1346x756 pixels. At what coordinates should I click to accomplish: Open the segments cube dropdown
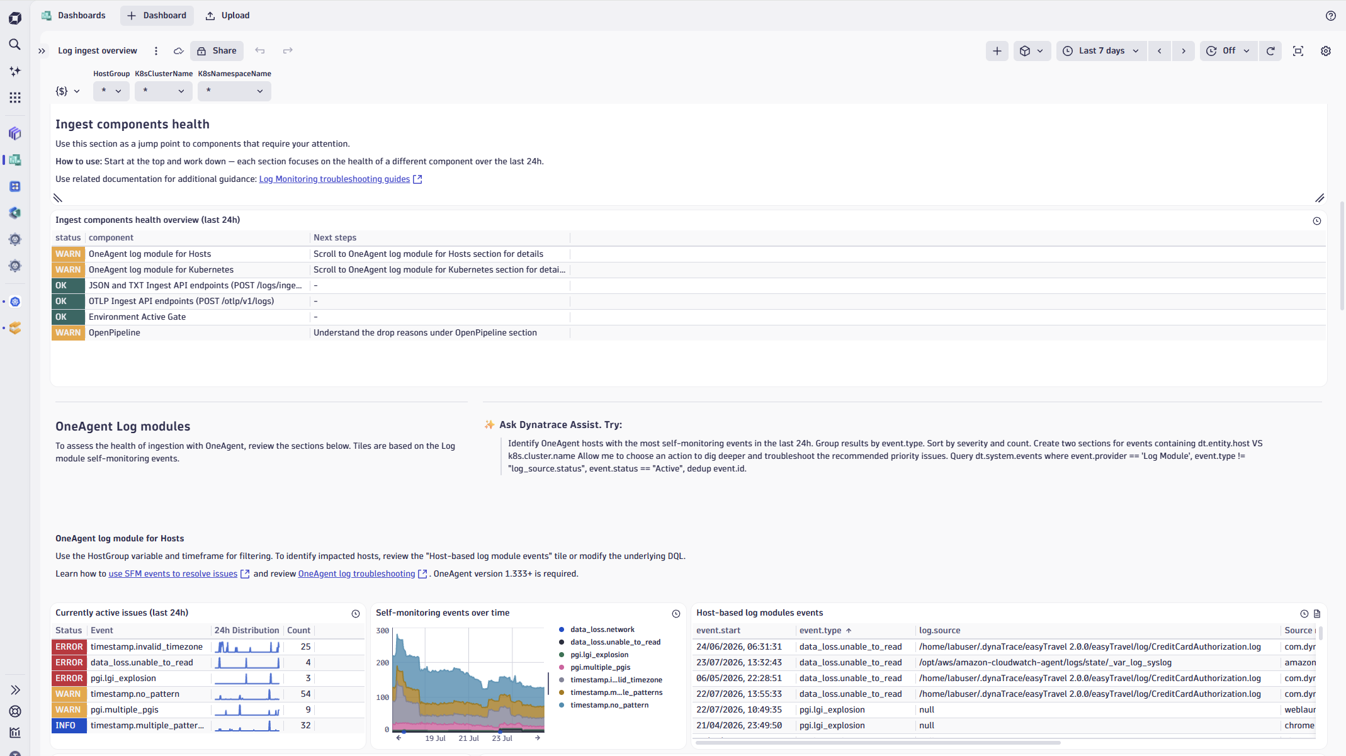(x=1032, y=51)
